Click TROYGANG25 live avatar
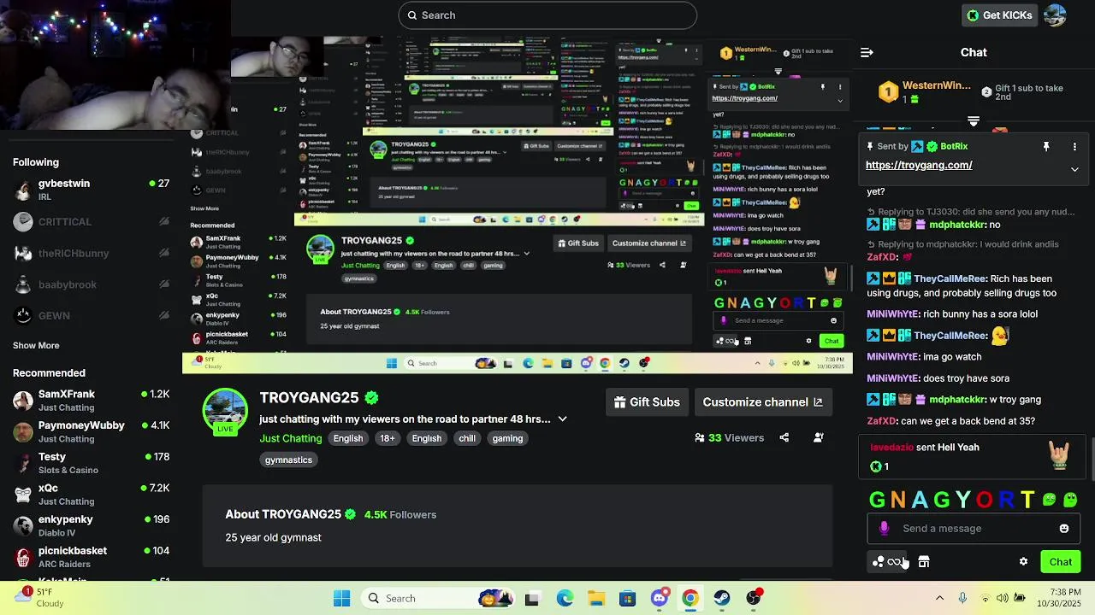The width and height of the screenshot is (1095, 615). coord(225,411)
